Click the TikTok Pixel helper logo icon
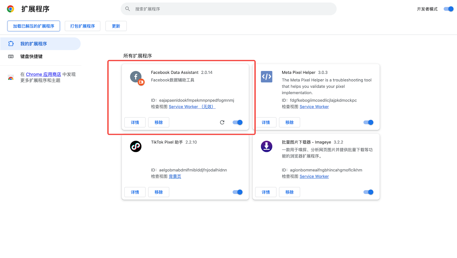 tap(136, 147)
